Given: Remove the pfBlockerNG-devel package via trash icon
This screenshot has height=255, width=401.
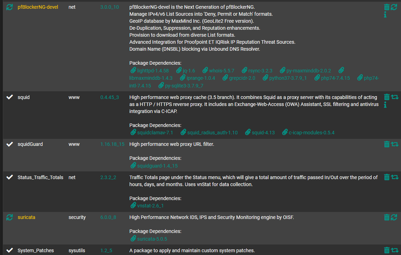Looking at the screenshot, I should pos(386,7).
